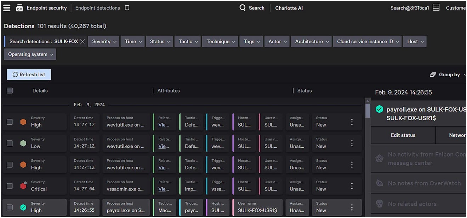467x218 pixels.
Task: Toggle the select-all checkbox in the header
Action: [x=10, y=90]
